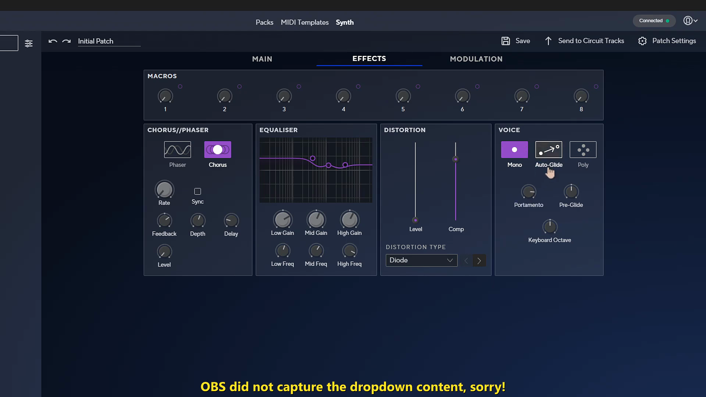Image resolution: width=706 pixels, height=397 pixels.
Task: Select the Mono voice mode icon
Action: 514,150
